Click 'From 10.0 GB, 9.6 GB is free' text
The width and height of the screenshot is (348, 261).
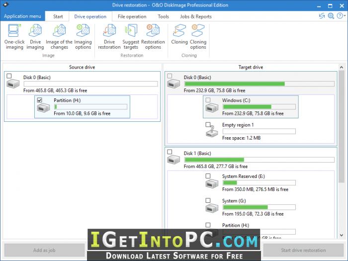[x=82, y=113]
